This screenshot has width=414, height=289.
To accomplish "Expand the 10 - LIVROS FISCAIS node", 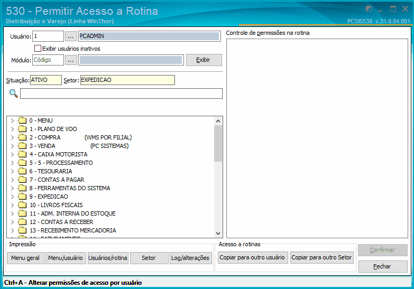I will [x=12, y=205].
